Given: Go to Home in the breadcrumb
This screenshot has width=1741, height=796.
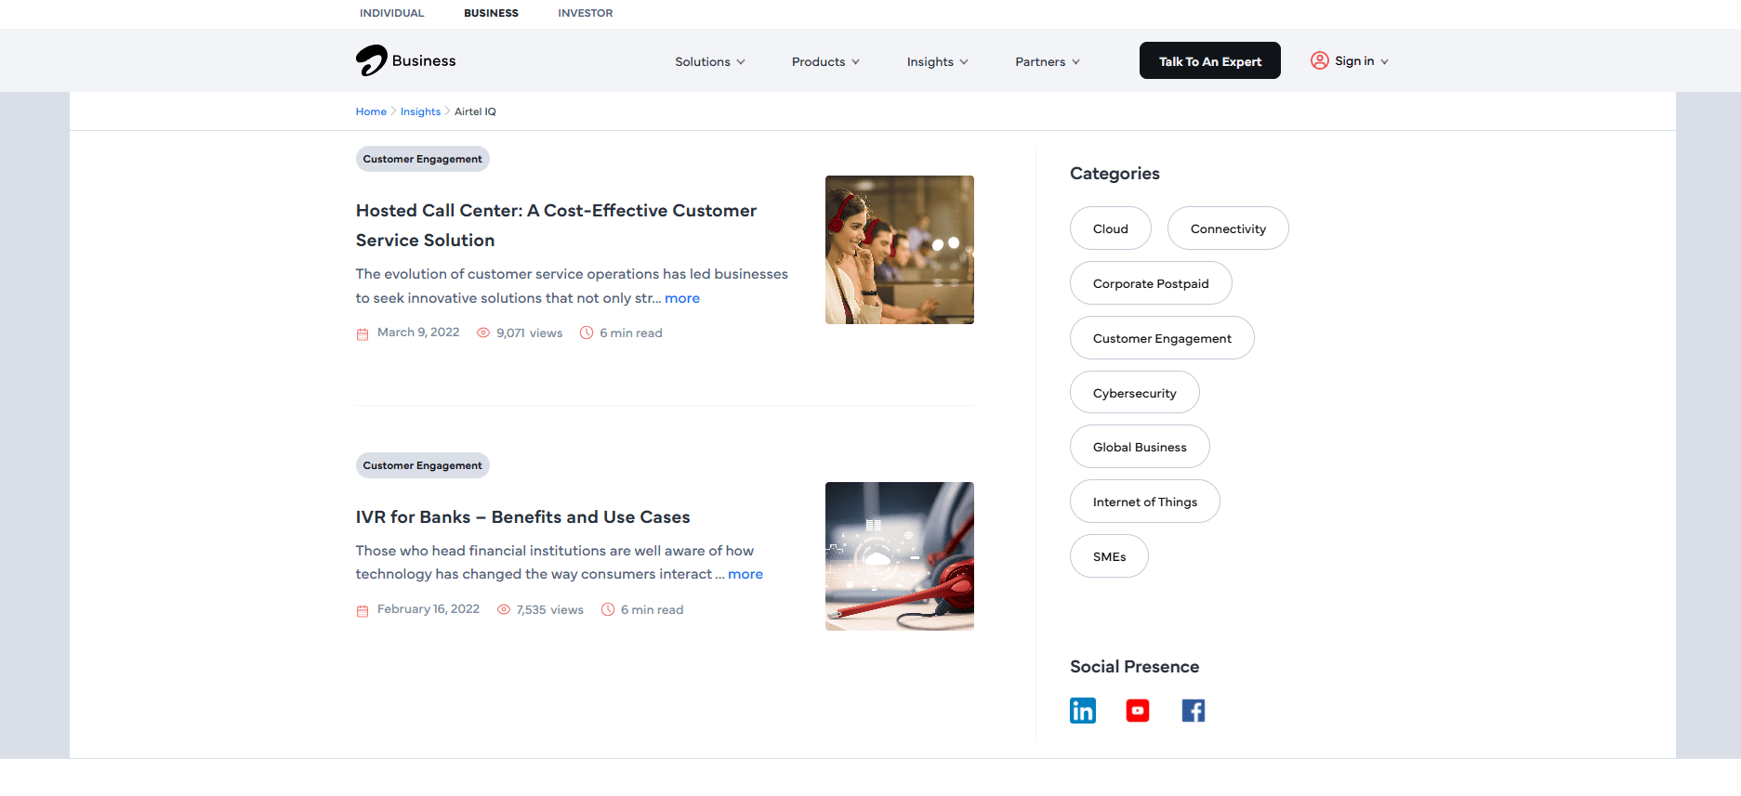Looking at the screenshot, I should tap(371, 111).
